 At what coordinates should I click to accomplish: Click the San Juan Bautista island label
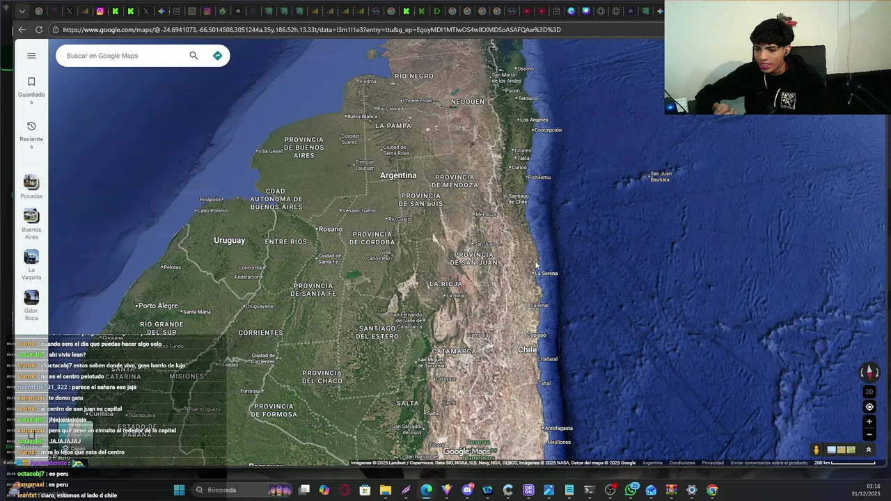click(x=660, y=176)
